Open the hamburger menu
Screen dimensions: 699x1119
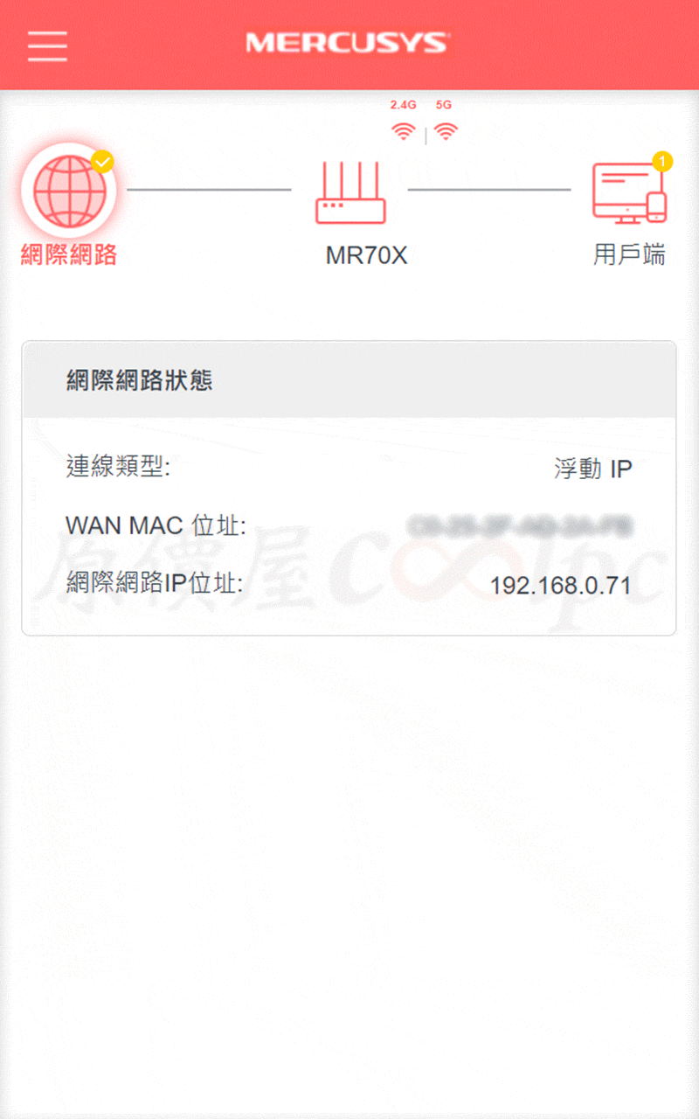pyautogui.click(x=47, y=45)
